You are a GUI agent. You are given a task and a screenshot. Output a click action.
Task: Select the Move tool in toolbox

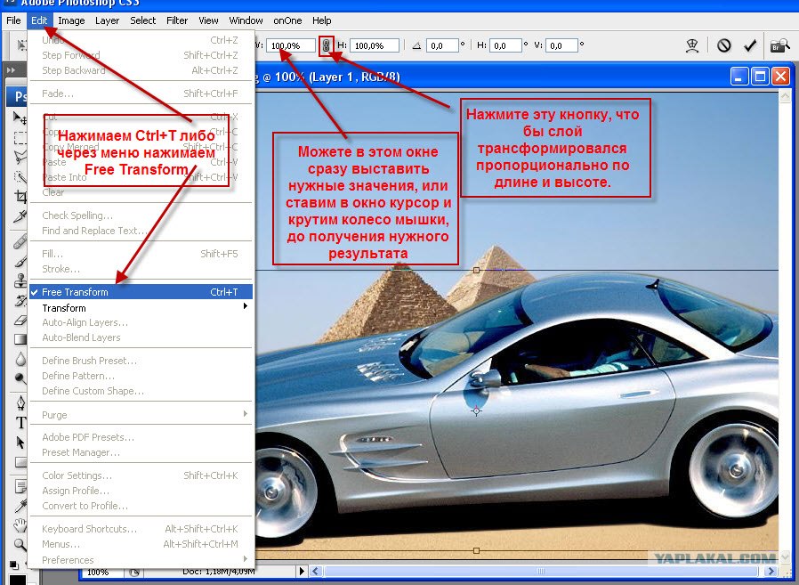point(20,118)
